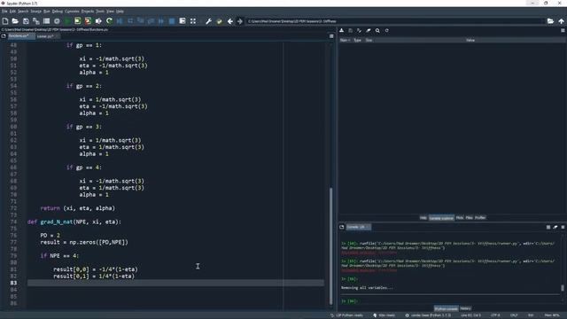
Task: Open the Source menu
Action: (x=35, y=12)
